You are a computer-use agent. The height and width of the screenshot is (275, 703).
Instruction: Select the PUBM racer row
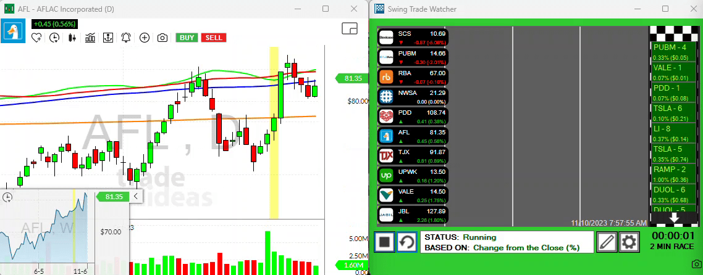point(413,57)
